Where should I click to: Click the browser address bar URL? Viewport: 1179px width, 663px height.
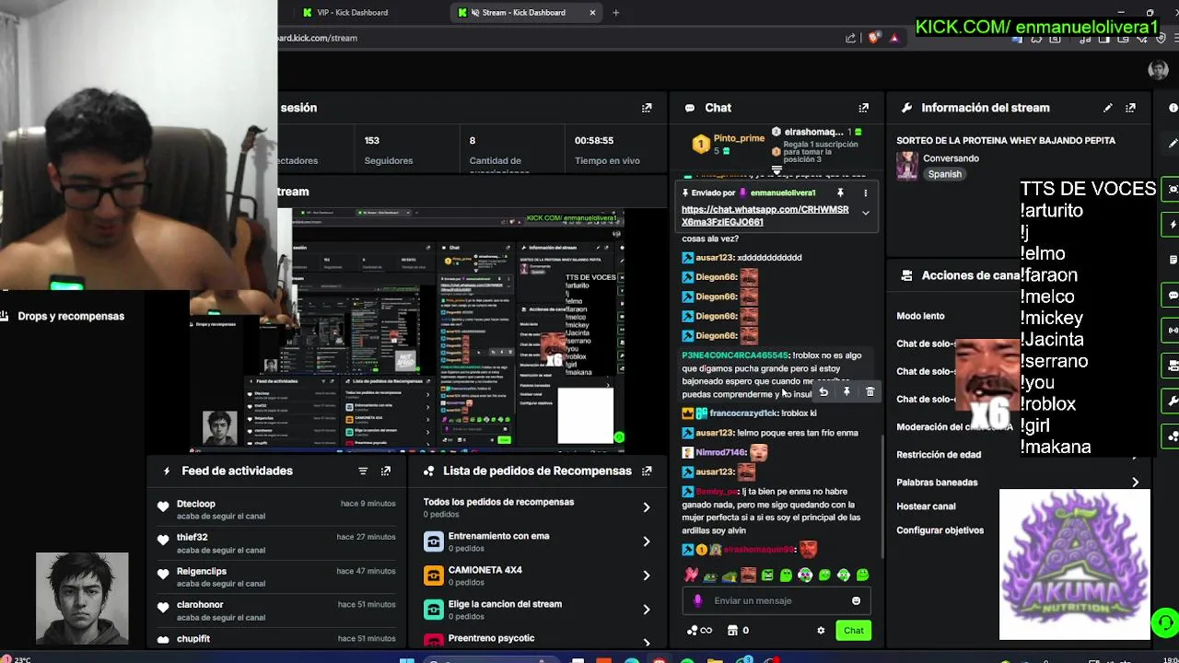318,39
